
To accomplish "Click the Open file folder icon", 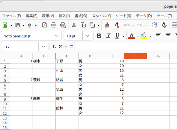I will (17, 25).
